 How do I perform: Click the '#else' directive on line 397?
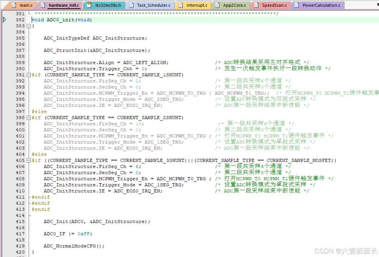39,112
